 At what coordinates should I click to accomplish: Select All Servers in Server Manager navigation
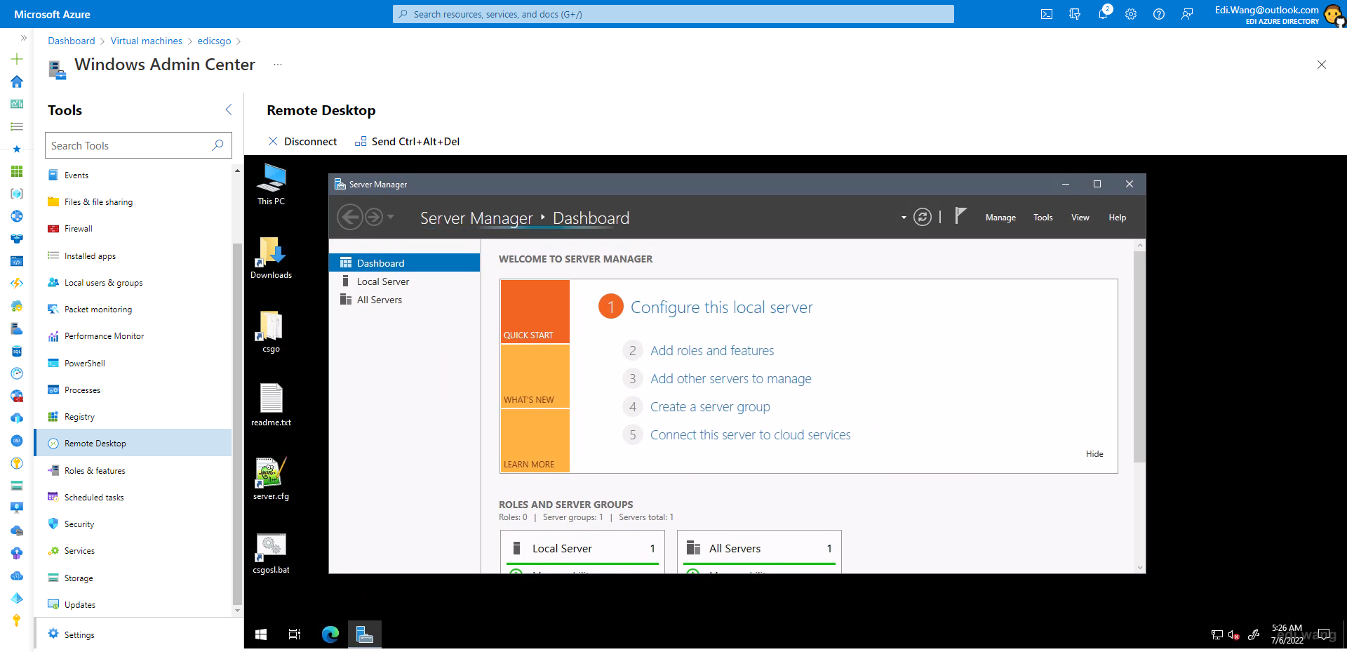point(404,300)
